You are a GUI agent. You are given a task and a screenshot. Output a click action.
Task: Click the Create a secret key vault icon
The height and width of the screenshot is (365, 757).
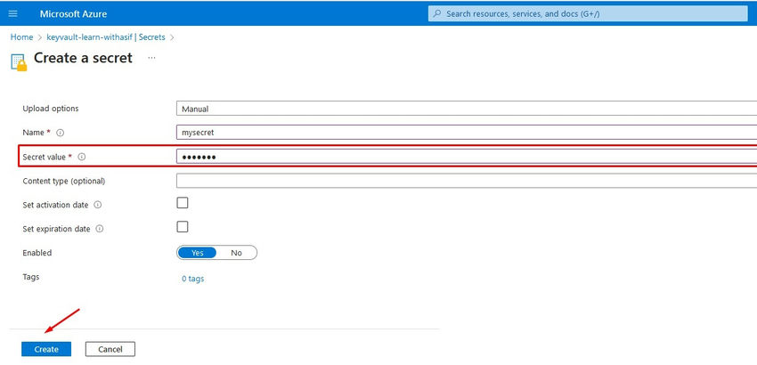[19, 63]
